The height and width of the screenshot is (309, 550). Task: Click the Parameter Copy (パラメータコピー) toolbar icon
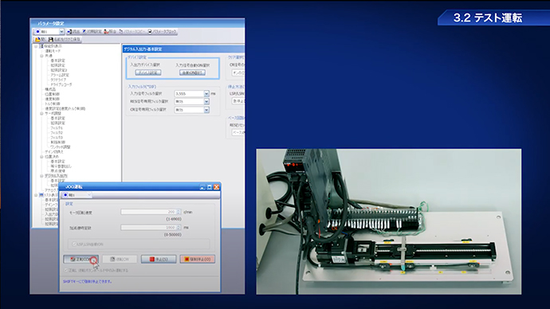tap(121, 32)
